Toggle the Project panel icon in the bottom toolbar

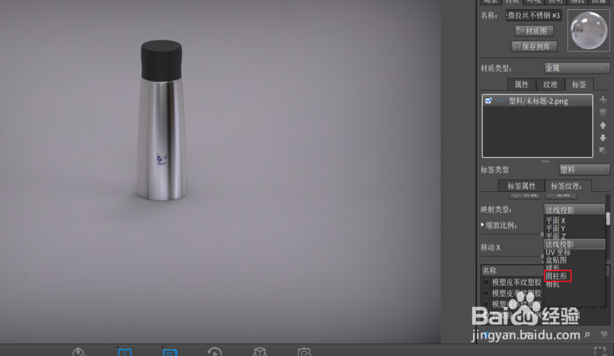(x=170, y=352)
